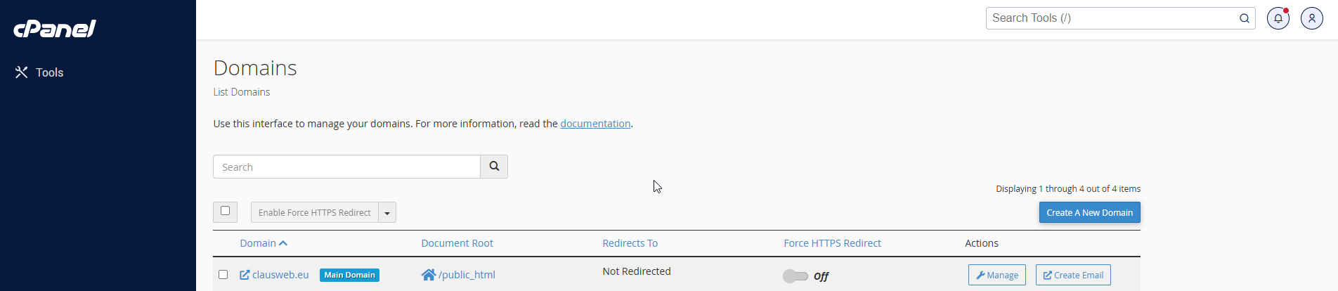
Task: Sort by the Domain column header
Action: click(264, 243)
